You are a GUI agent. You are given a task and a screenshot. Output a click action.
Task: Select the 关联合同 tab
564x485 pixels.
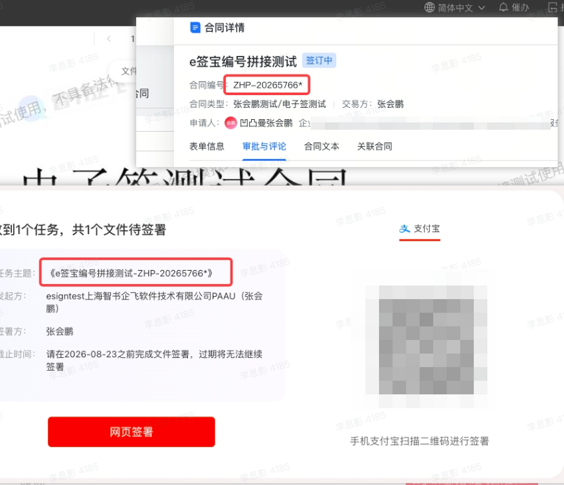coord(375,146)
